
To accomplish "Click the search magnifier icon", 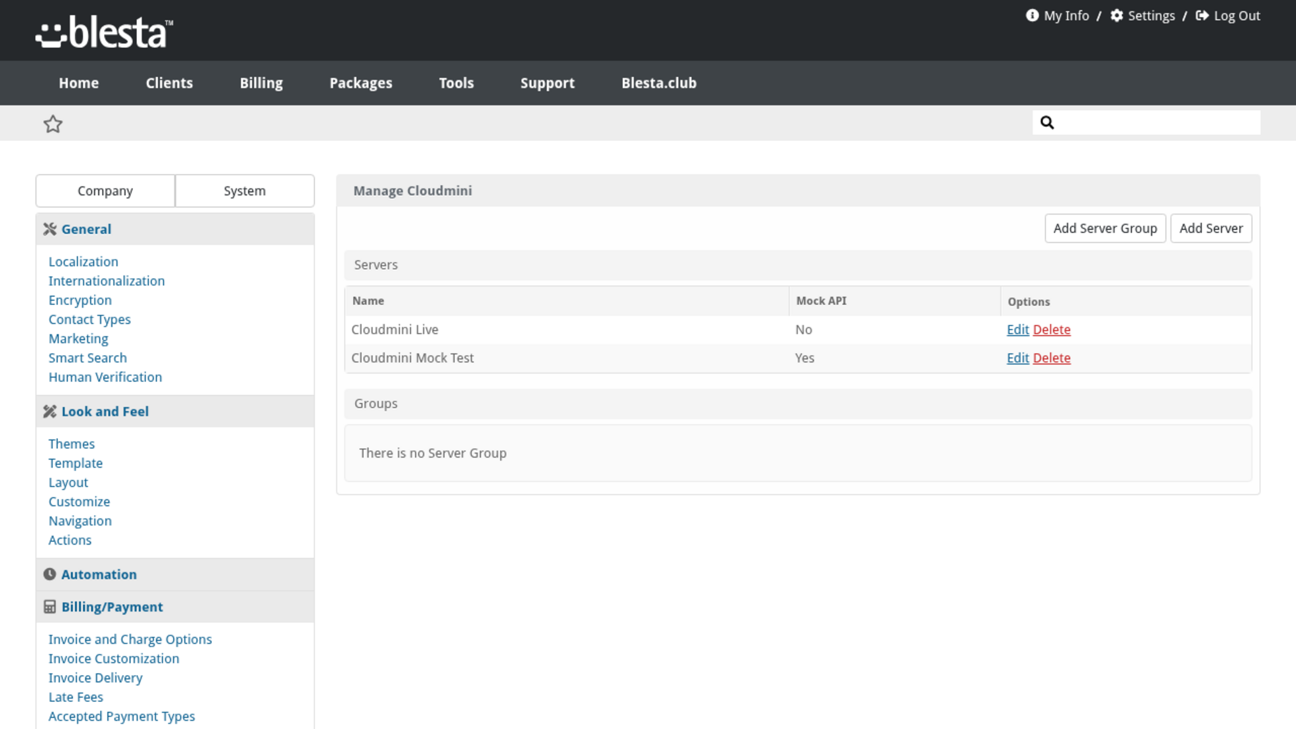I will click(x=1047, y=122).
